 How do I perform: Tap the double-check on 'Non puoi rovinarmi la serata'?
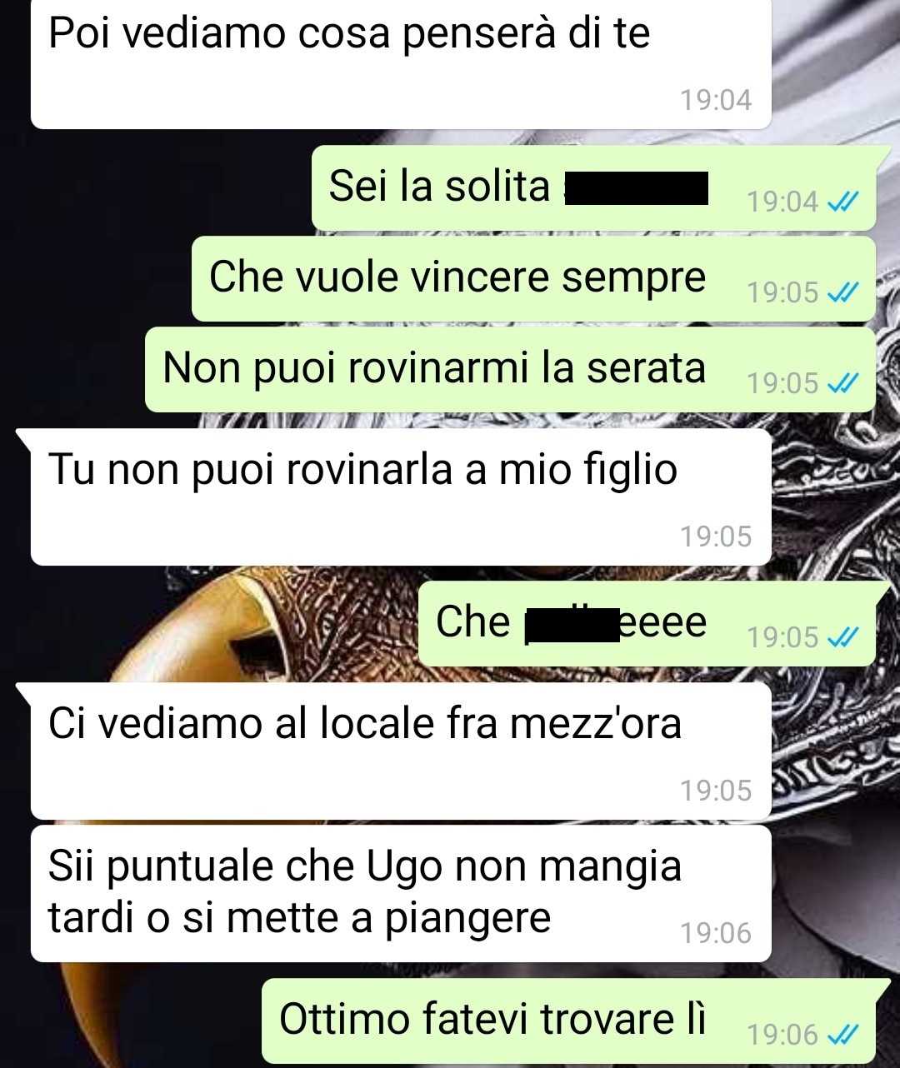(842, 383)
